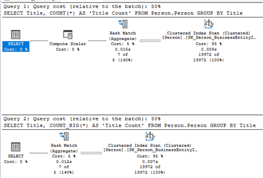Select Clustered Index Scan icon in Query 2
Viewport: 263px width, 178px height.
[x=150, y=136]
